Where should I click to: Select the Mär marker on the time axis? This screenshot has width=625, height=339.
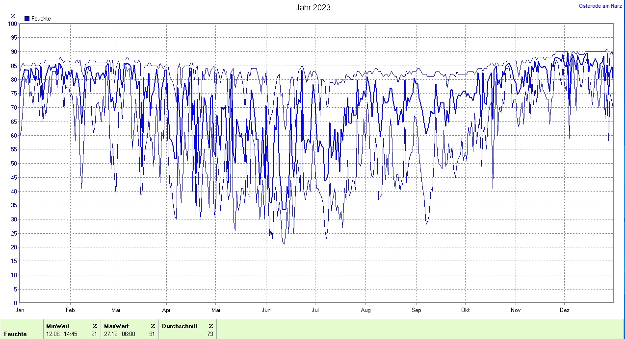pyautogui.click(x=116, y=310)
